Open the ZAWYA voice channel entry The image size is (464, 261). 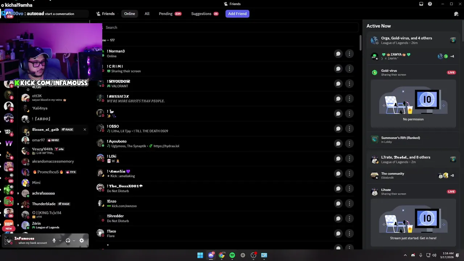point(413,56)
